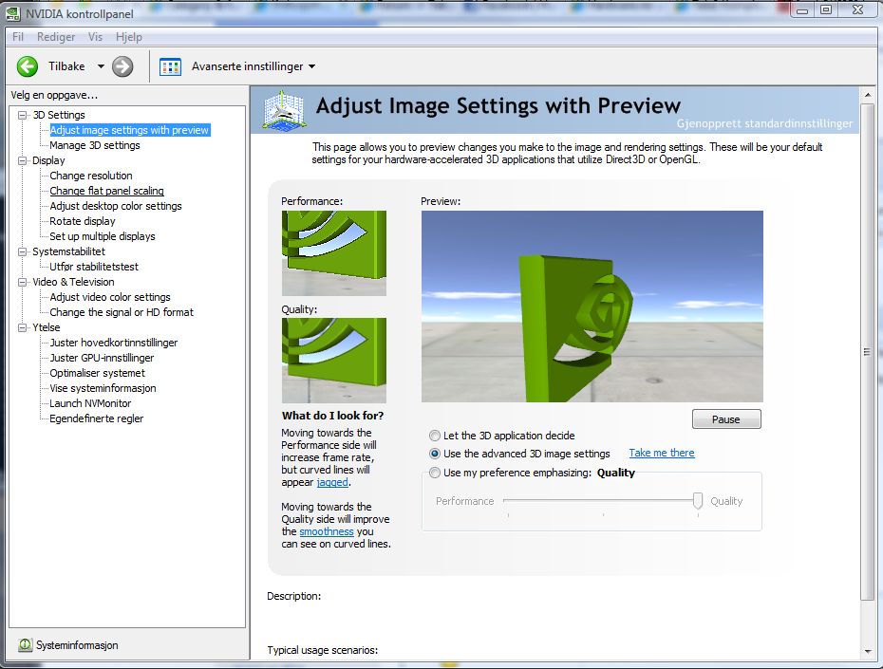Select Adjust desktop color settings
The width and height of the screenshot is (883, 669).
pyautogui.click(x=116, y=206)
